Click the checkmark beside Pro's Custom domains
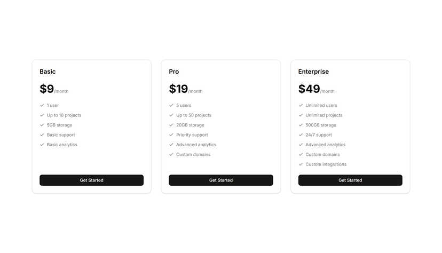The height and width of the screenshot is (253, 442). coord(171,154)
